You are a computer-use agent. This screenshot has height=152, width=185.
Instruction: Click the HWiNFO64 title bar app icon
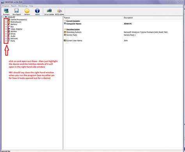[x=2, y=2]
